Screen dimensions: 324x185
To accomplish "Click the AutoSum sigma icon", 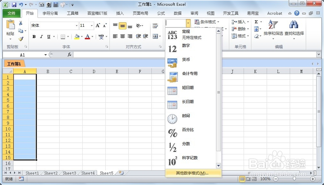I will [256, 22].
